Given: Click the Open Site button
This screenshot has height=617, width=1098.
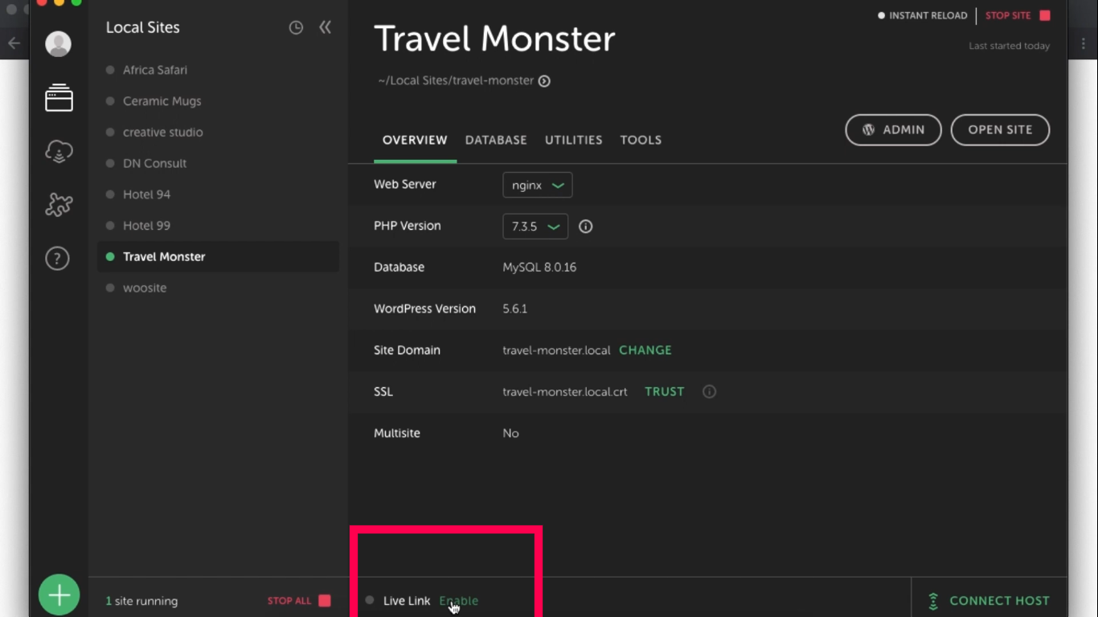Looking at the screenshot, I should (x=1000, y=130).
